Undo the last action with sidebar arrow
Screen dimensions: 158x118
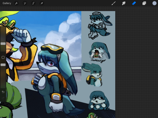3,92
